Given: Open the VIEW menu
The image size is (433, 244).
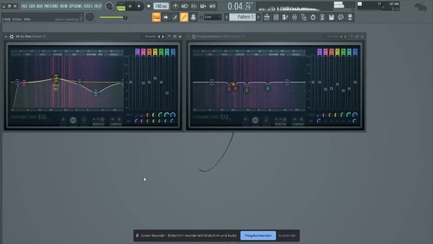Looking at the screenshot, I should [x=64, y=6].
